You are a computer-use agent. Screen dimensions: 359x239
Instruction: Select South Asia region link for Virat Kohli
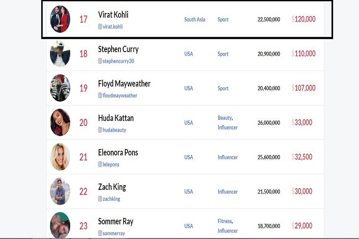tap(194, 19)
